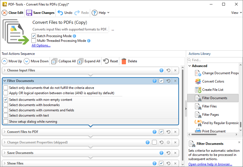Open help for Show Files action
The width and height of the screenshot is (243, 167).
pos(154,163)
